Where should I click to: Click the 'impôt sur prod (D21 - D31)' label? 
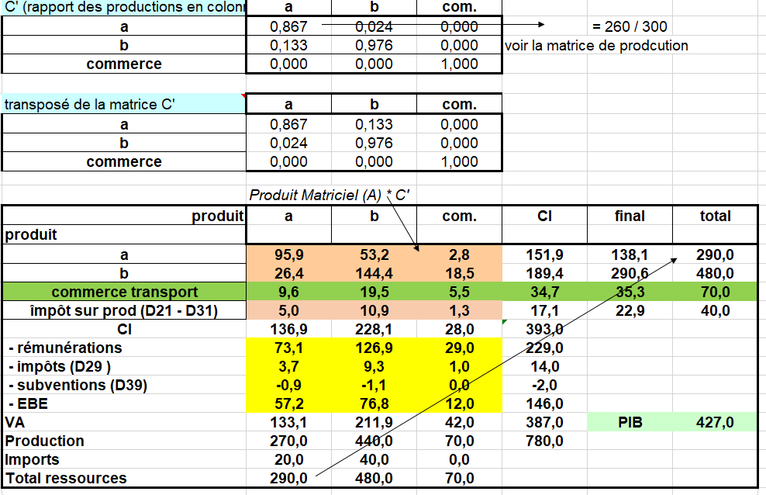coord(124,310)
